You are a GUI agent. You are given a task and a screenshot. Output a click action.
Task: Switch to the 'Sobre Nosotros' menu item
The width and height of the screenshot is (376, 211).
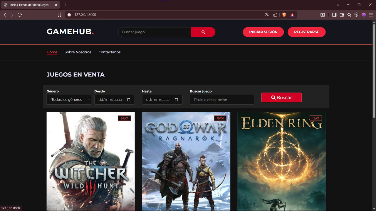[x=78, y=52]
